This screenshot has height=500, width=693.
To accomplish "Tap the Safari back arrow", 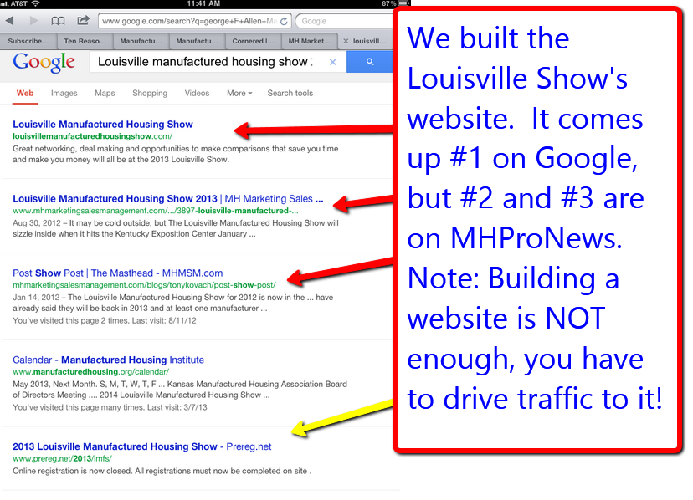I will coord(10,20).
